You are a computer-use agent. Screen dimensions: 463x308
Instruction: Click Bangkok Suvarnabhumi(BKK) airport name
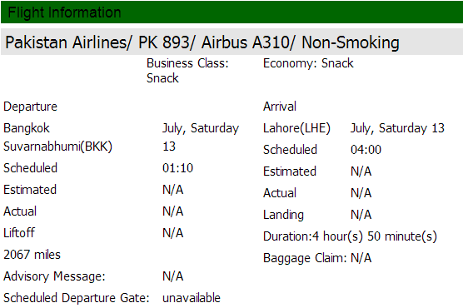[57, 137]
